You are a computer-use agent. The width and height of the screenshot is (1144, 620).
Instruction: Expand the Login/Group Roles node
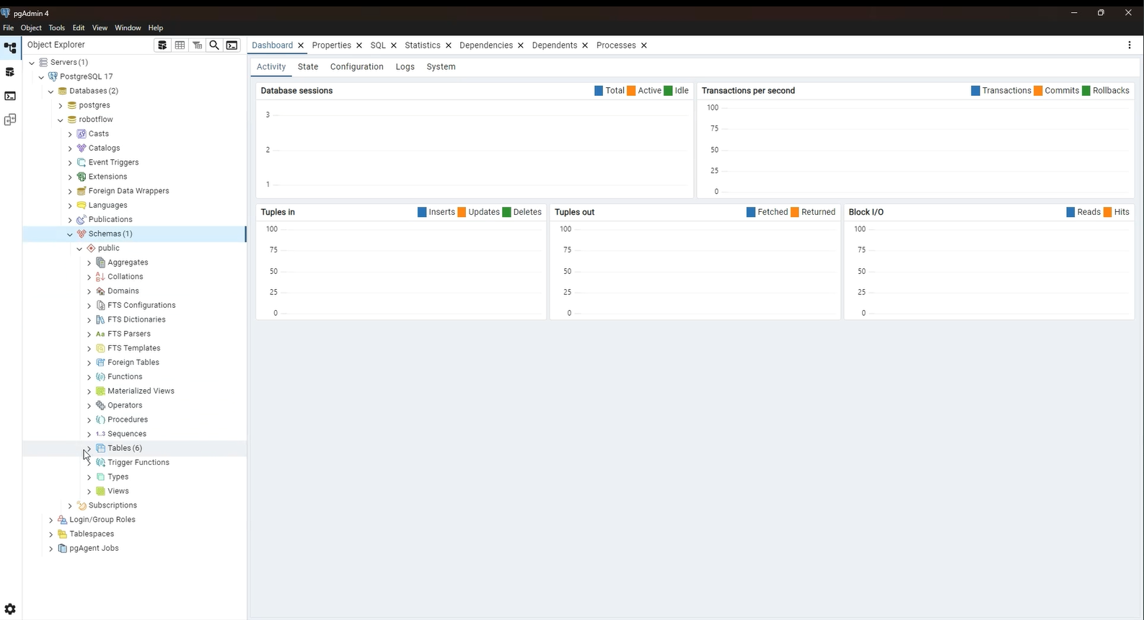[x=50, y=520]
